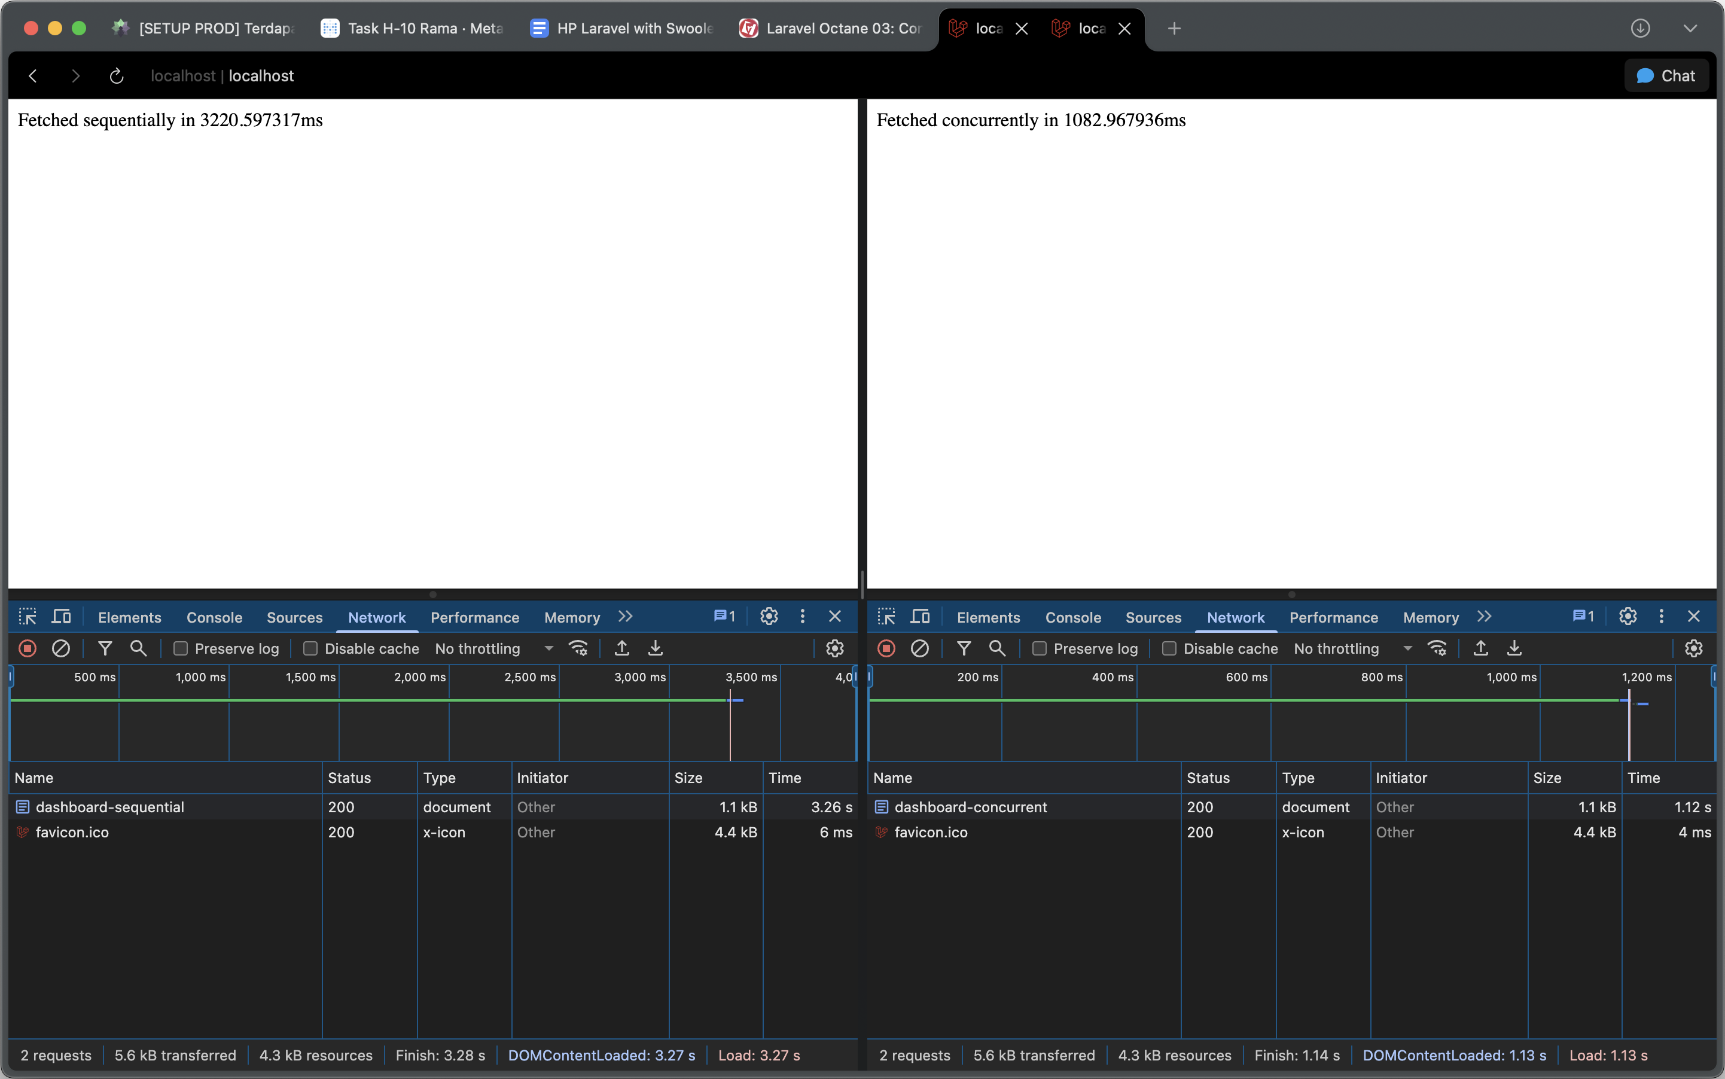Export HAR file in right Network panel
The height and width of the screenshot is (1079, 1725).
1514,649
